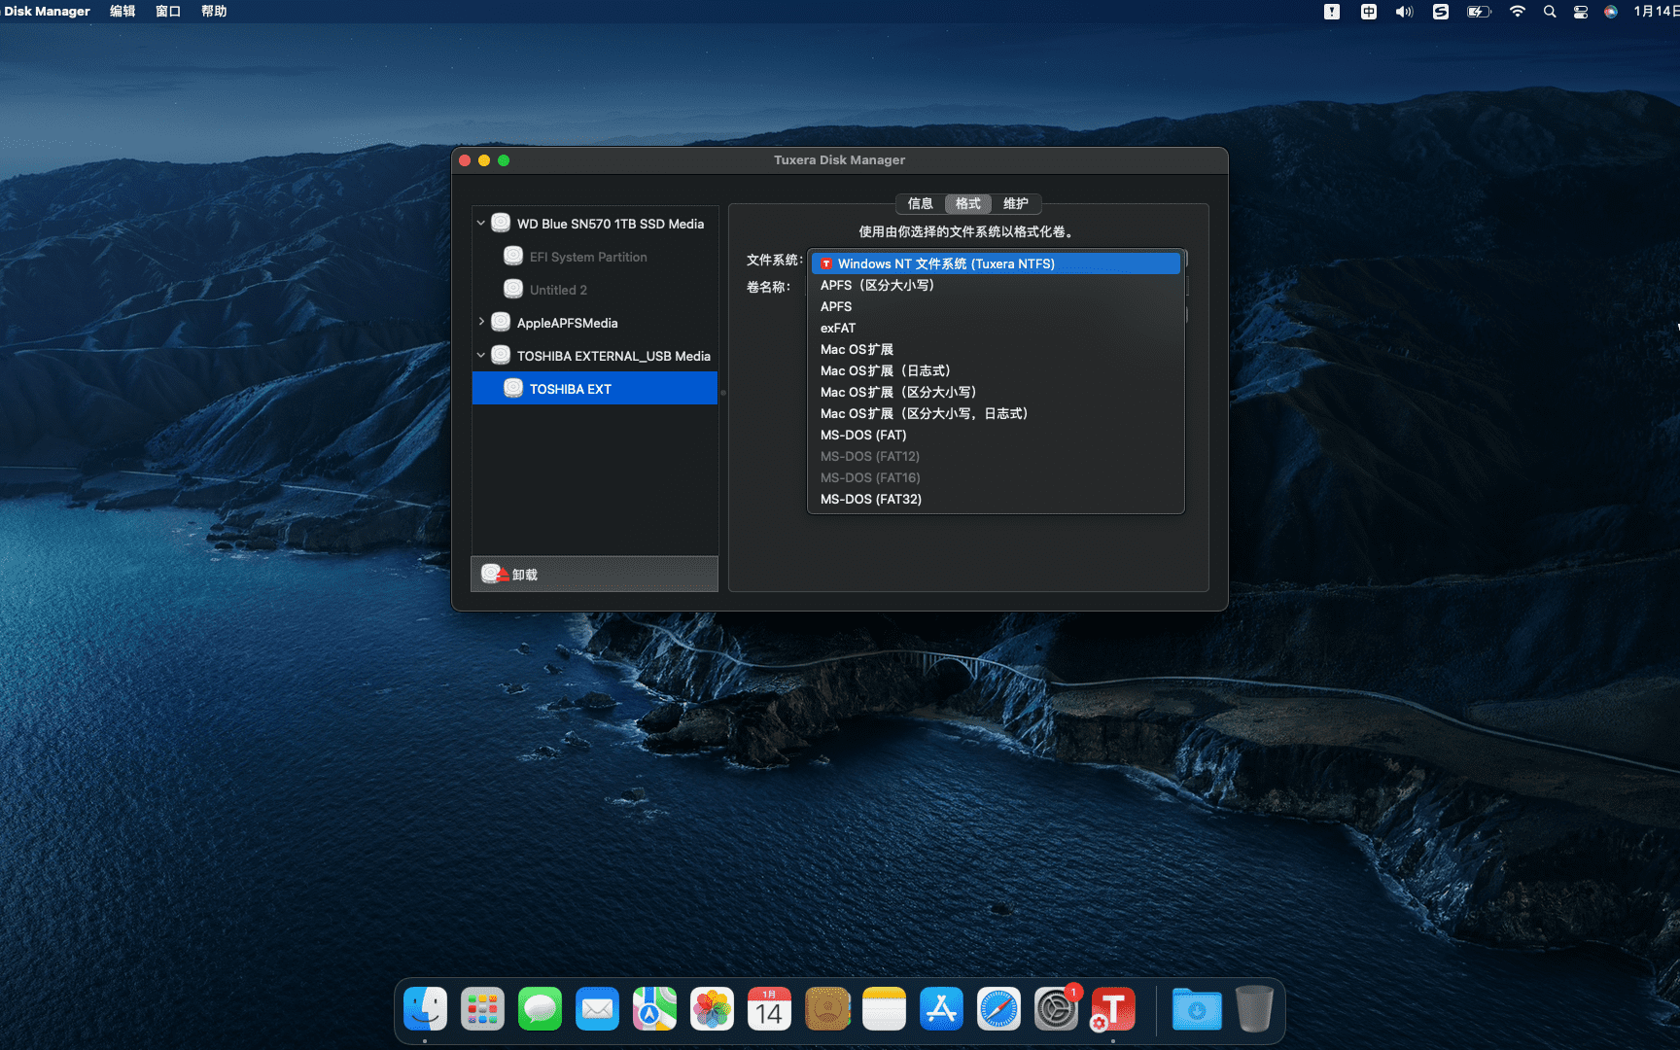Select Mac OS扩展（区分大小写，日志式）option
This screenshot has width=1680, height=1050.
[996, 413]
